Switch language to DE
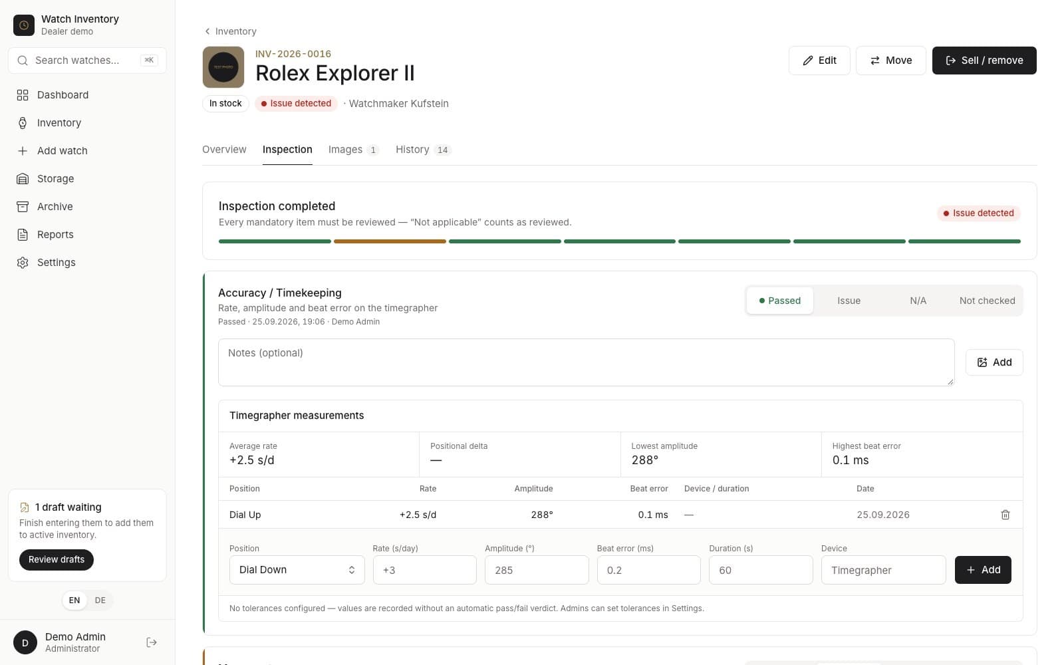This screenshot has width=1064, height=665. click(100, 600)
